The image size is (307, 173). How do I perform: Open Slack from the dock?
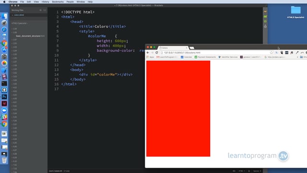coord(4,117)
